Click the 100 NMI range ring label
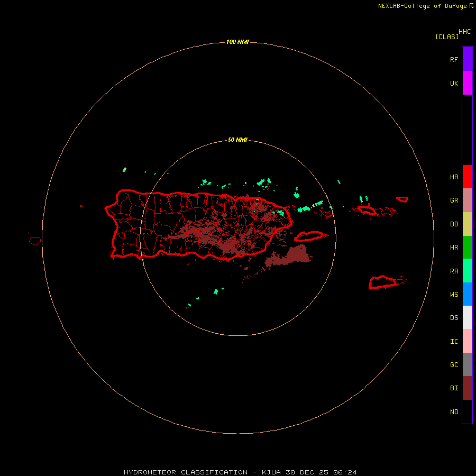476x476 pixels. pos(237,42)
